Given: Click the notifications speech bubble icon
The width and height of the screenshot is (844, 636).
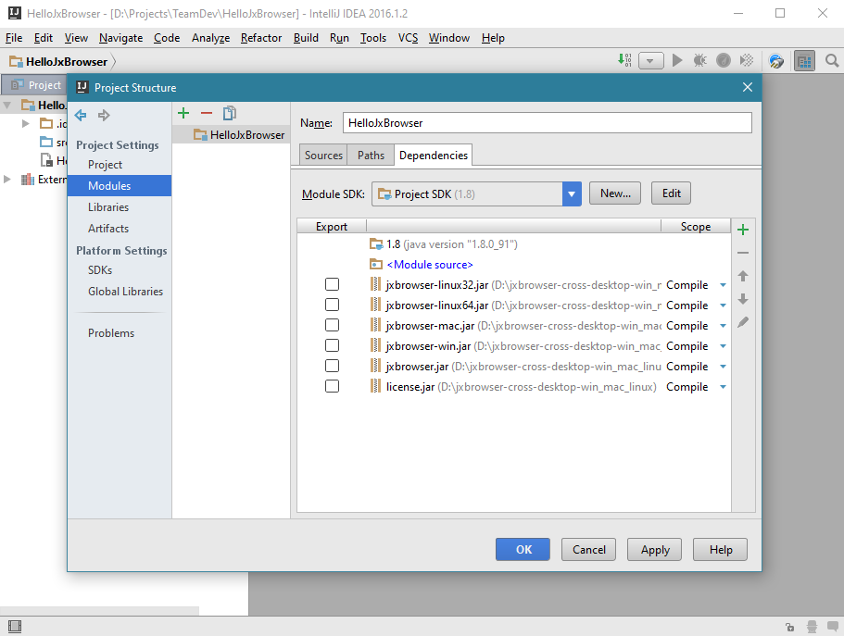Looking at the screenshot, I should point(833,627).
